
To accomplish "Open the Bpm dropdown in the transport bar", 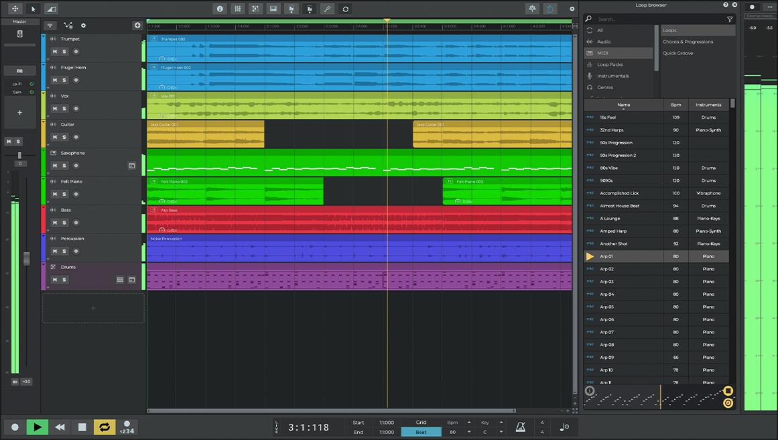I will (x=470, y=431).
